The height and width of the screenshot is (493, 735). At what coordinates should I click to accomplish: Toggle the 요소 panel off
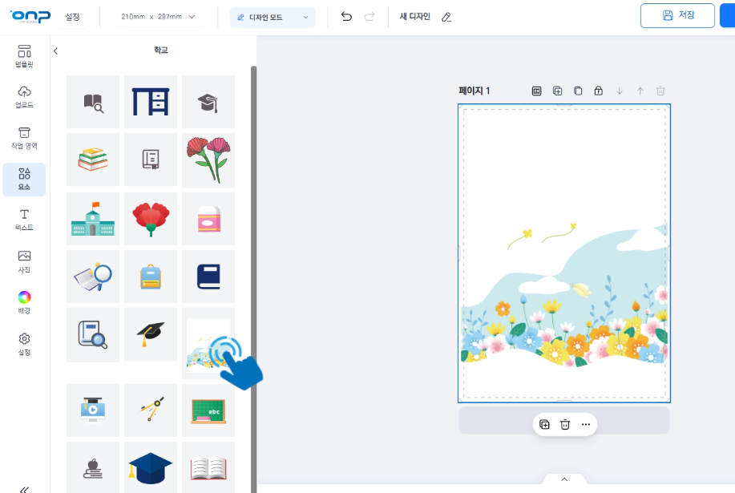click(24, 179)
